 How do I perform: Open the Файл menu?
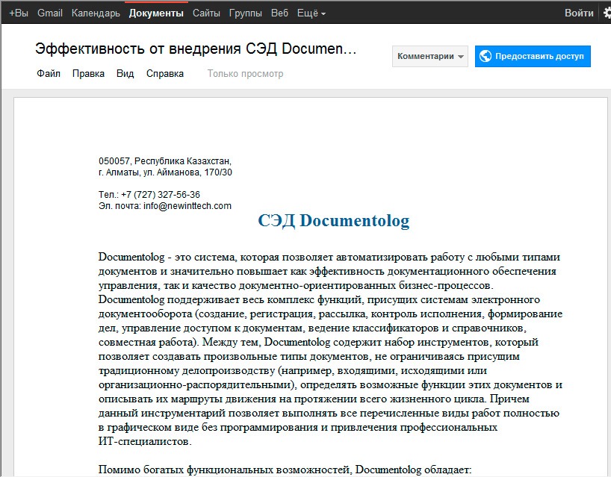click(49, 74)
